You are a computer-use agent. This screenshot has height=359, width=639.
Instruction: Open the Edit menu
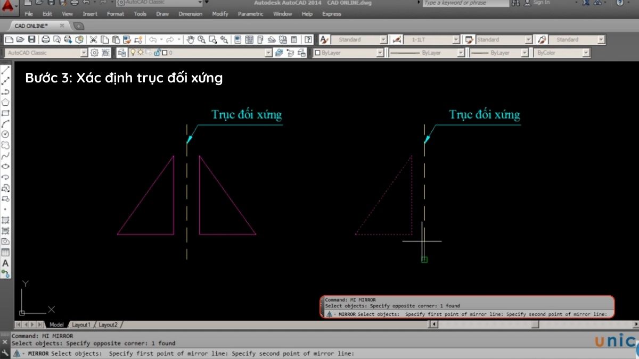(47, 14)
